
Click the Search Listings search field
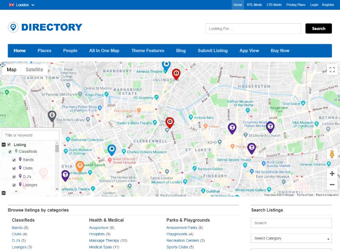(291, 223)
